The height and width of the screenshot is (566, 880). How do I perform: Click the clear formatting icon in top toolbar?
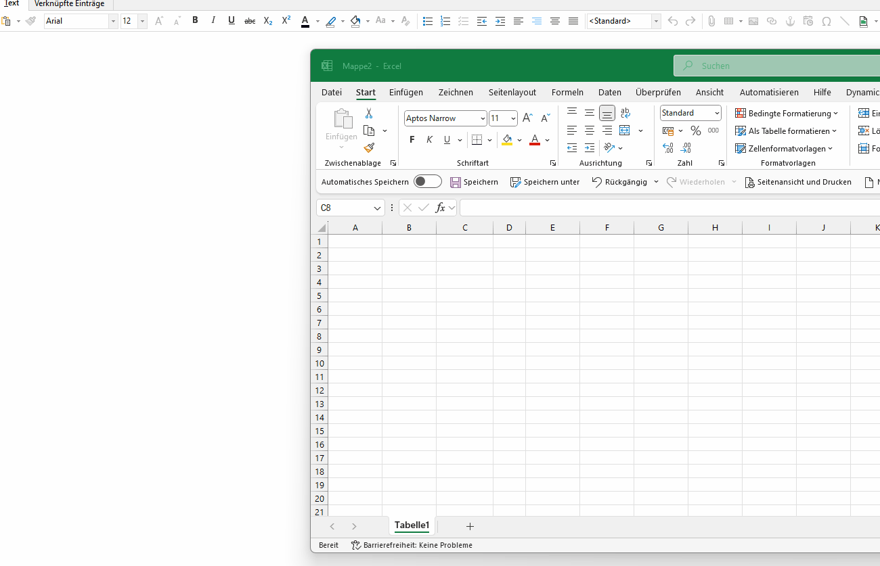[405, 21]
